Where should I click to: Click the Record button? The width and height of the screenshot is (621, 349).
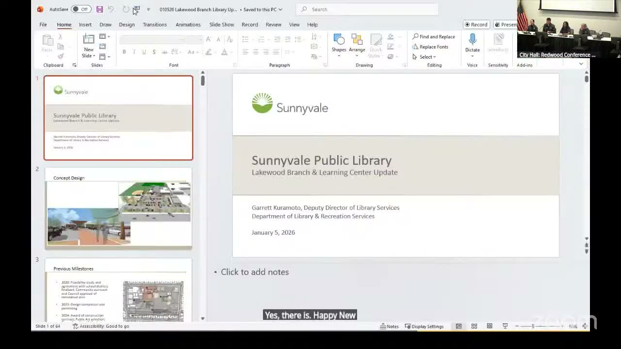pos(475,24)
